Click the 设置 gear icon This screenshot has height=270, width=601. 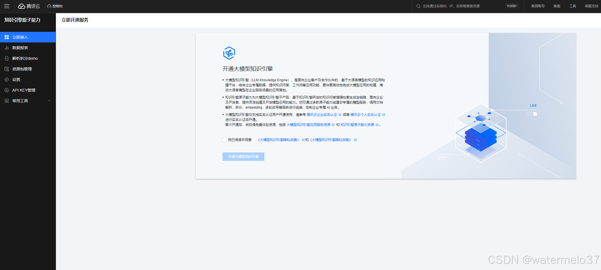coord(7,80)
